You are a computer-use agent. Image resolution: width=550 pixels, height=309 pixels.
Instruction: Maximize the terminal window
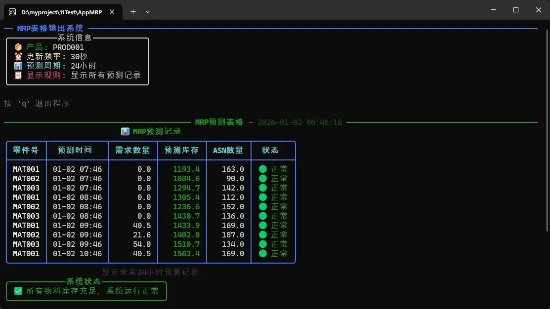pyautogui.click(x=516, y=10)
